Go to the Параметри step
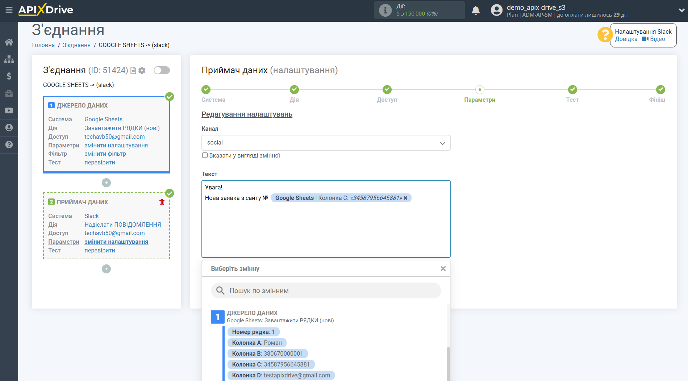 [480, 89]
